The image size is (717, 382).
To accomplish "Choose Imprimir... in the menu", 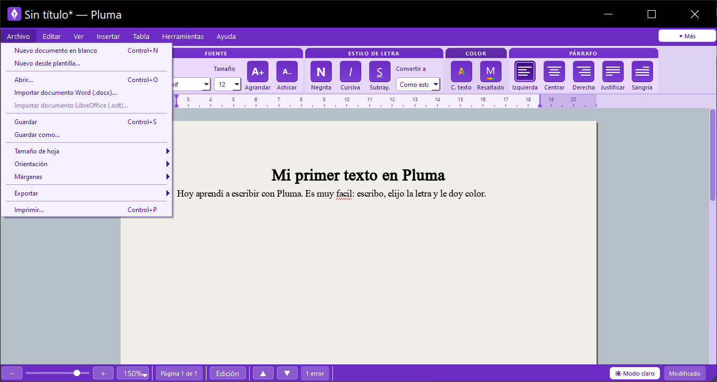I will click(x=86, y=210).
